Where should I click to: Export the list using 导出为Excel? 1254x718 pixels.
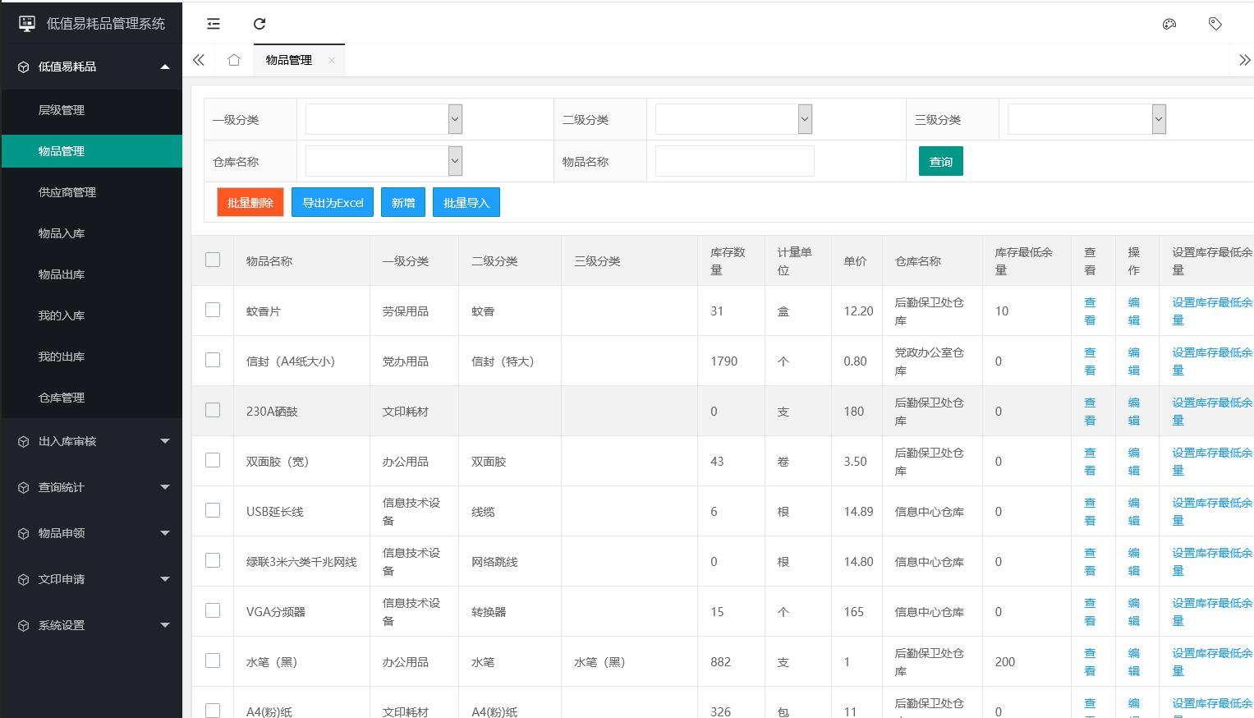(x=333, y=203)
